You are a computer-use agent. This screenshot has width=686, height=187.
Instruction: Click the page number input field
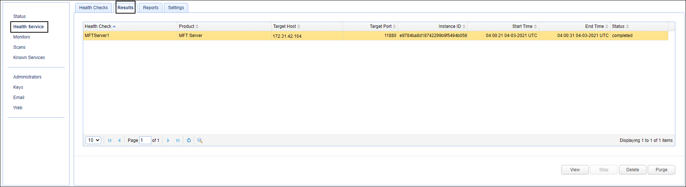point(145,140)
